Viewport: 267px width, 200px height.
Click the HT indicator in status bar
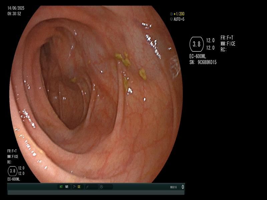click(61, 187)
